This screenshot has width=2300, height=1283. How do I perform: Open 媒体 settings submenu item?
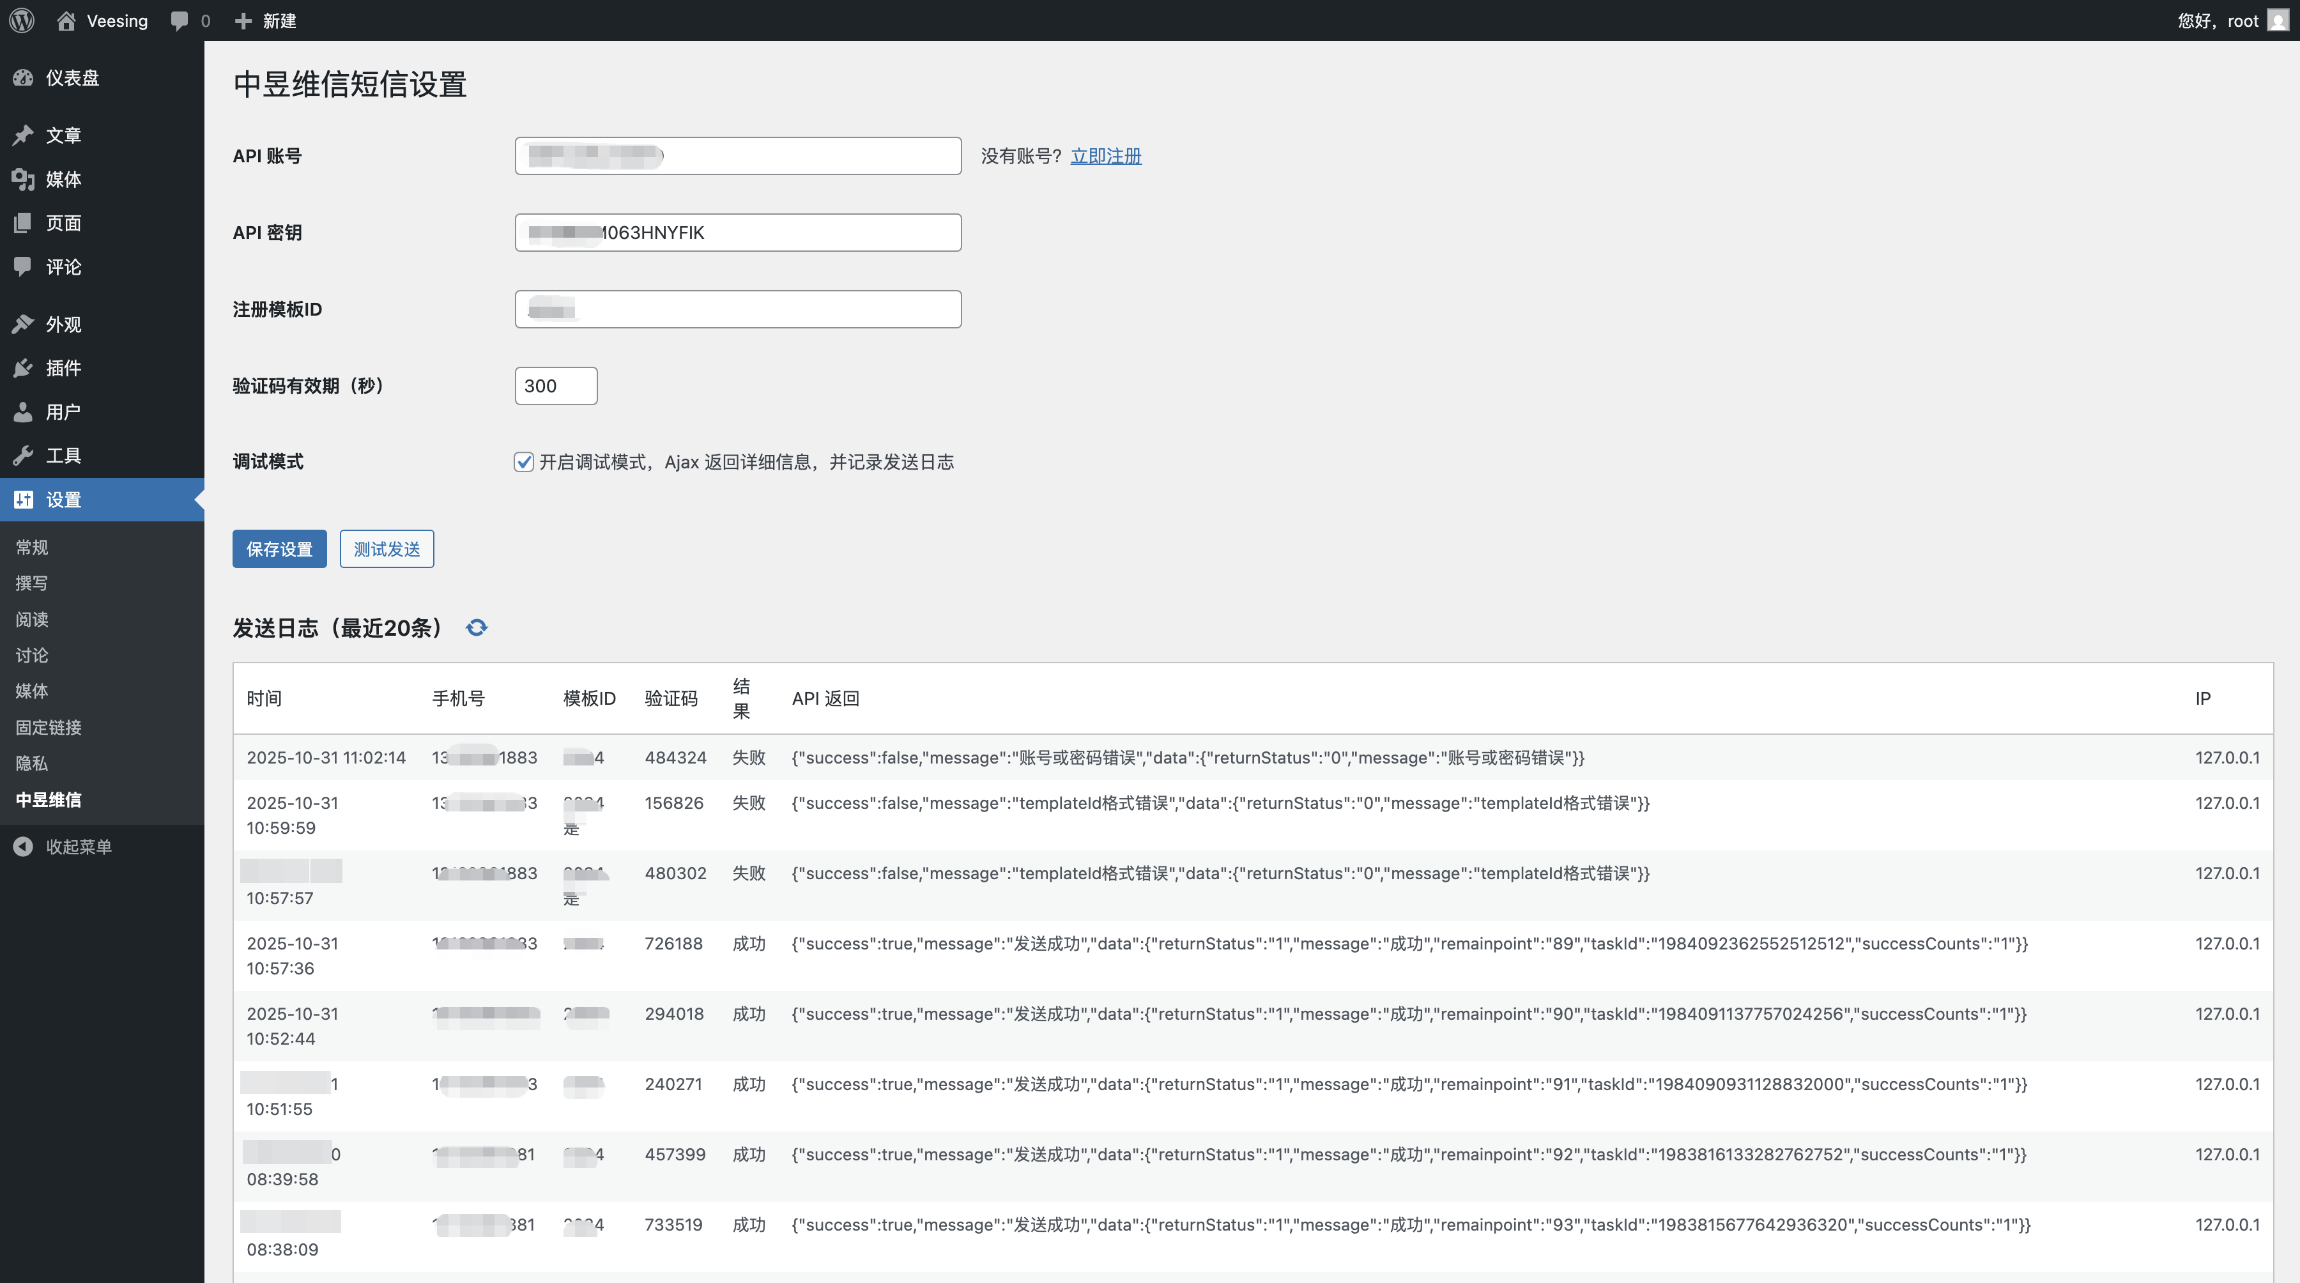32,691
